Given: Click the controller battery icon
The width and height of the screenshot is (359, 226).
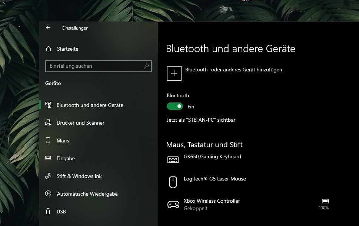Looking at the screenshot, I should [x=325, y=201].
